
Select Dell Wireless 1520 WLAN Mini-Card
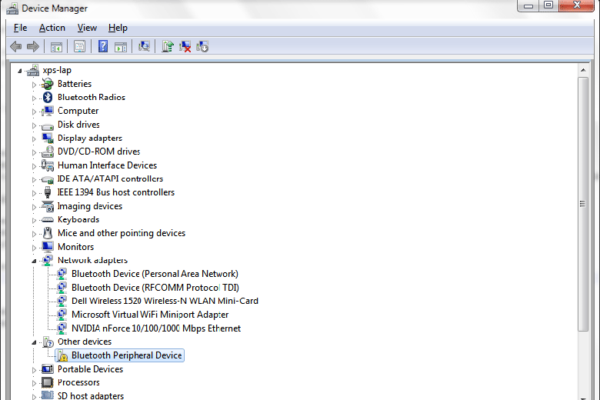coord(165,301)
